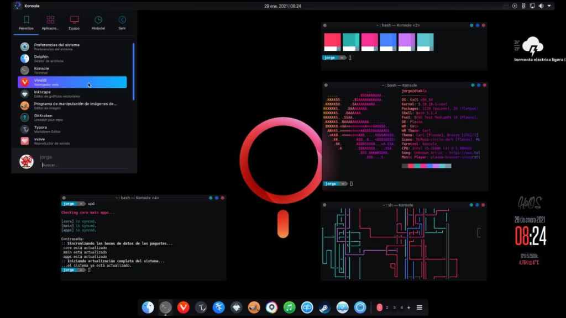Viewport: 566px width, 318px height.
Task: Click the Steam icon in the dock
Action: click(x=324, y=308)
